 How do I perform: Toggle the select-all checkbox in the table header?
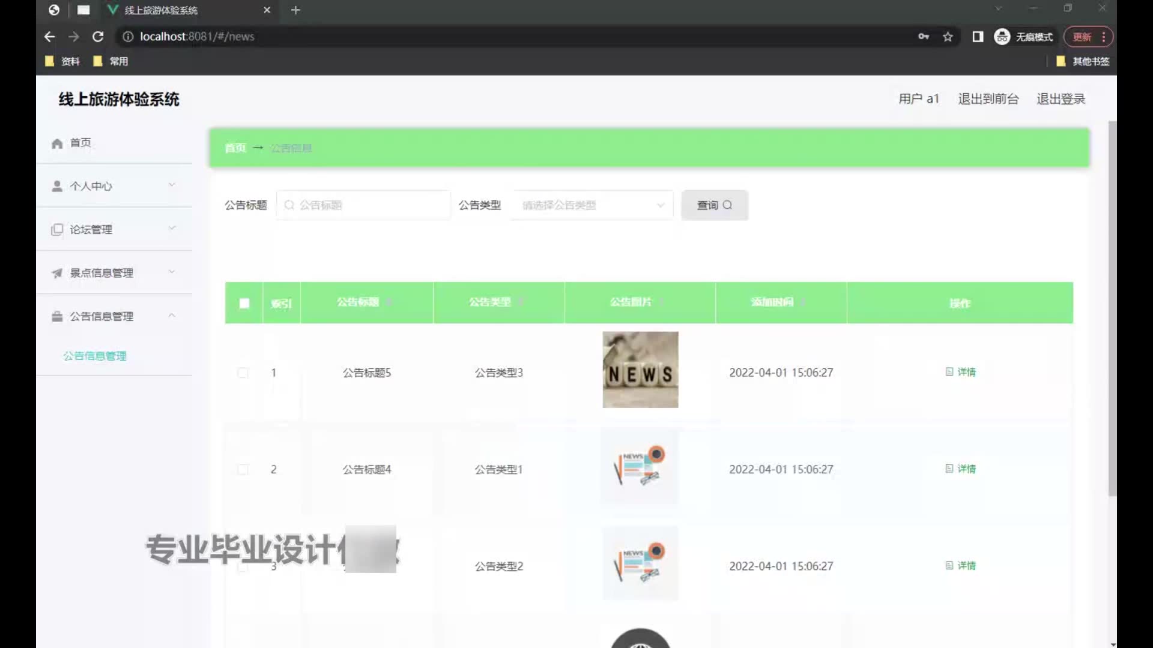point(244,304)
